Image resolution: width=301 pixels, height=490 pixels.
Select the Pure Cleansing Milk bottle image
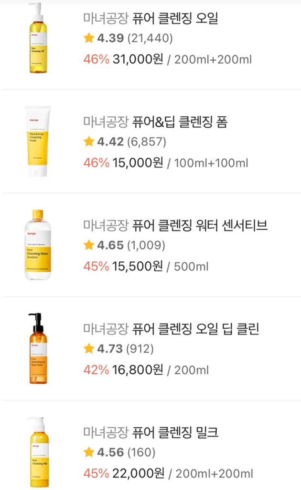pyautogui.click(x=38, y=452)
